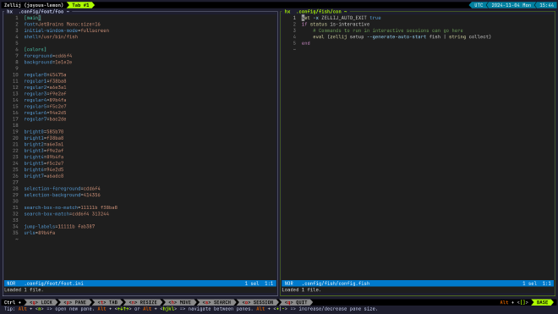
Task: Switch to Tab #1 in Zellij
Action: 80,5
